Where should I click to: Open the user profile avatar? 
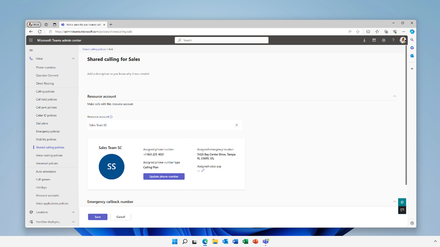click(x=403, y=40)
